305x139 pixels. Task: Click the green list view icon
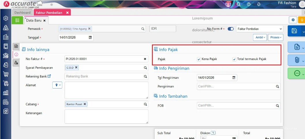click(x=18, y=20)
